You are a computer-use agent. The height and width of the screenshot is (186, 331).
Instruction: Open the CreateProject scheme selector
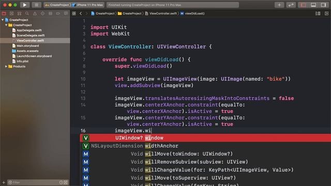point(57,5)
